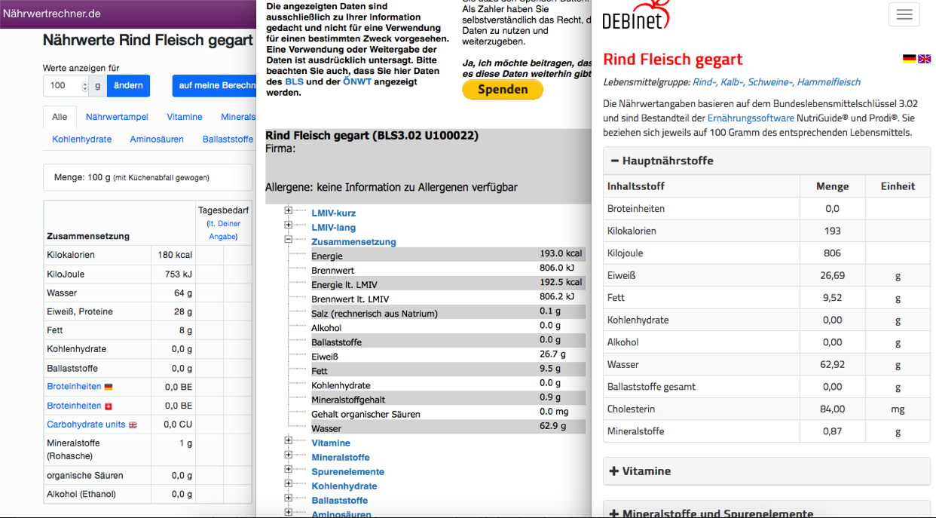Open the Nährwertampel tab
The width and height of the screenshot is (936, 518).
pos(117,117)
